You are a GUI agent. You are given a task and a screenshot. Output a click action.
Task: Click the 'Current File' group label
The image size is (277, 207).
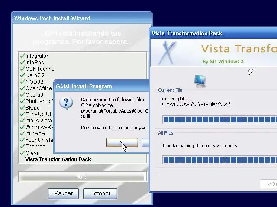(x=170, y=90)
